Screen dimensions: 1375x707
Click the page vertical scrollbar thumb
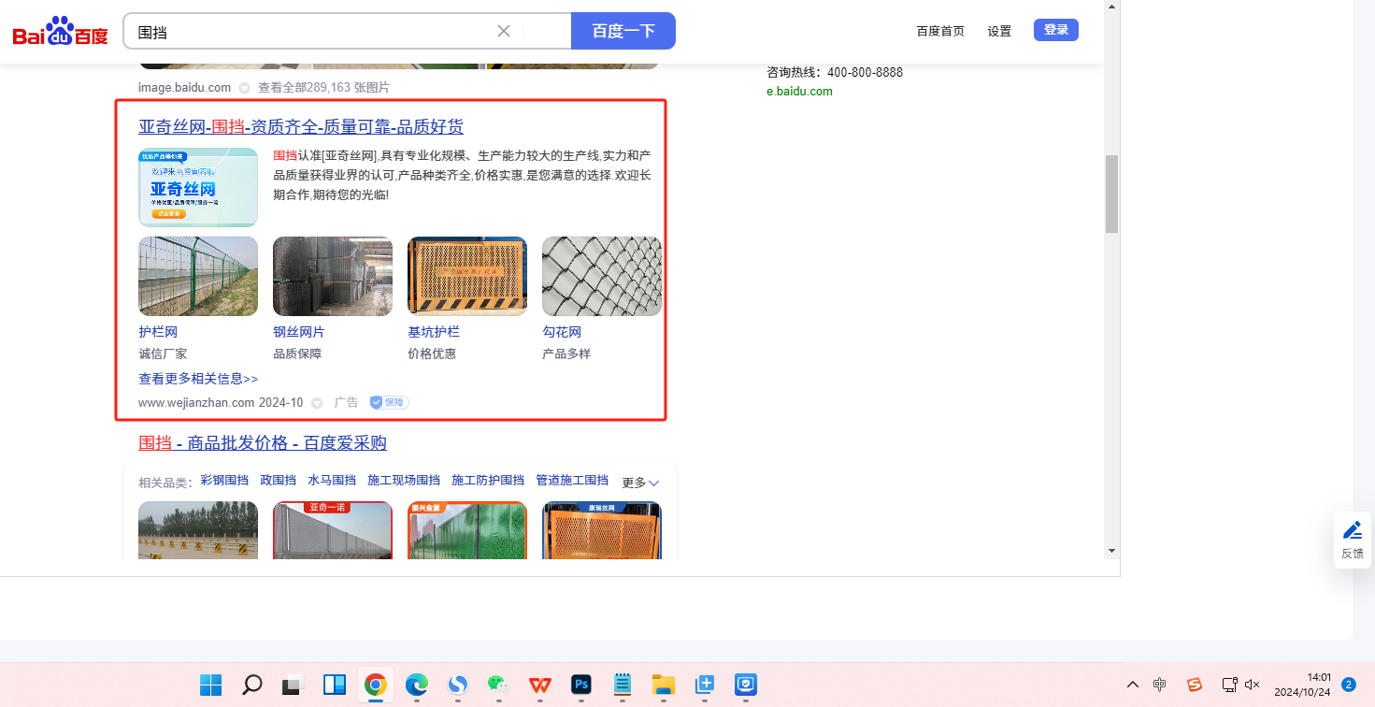(x=1111, y=194)
